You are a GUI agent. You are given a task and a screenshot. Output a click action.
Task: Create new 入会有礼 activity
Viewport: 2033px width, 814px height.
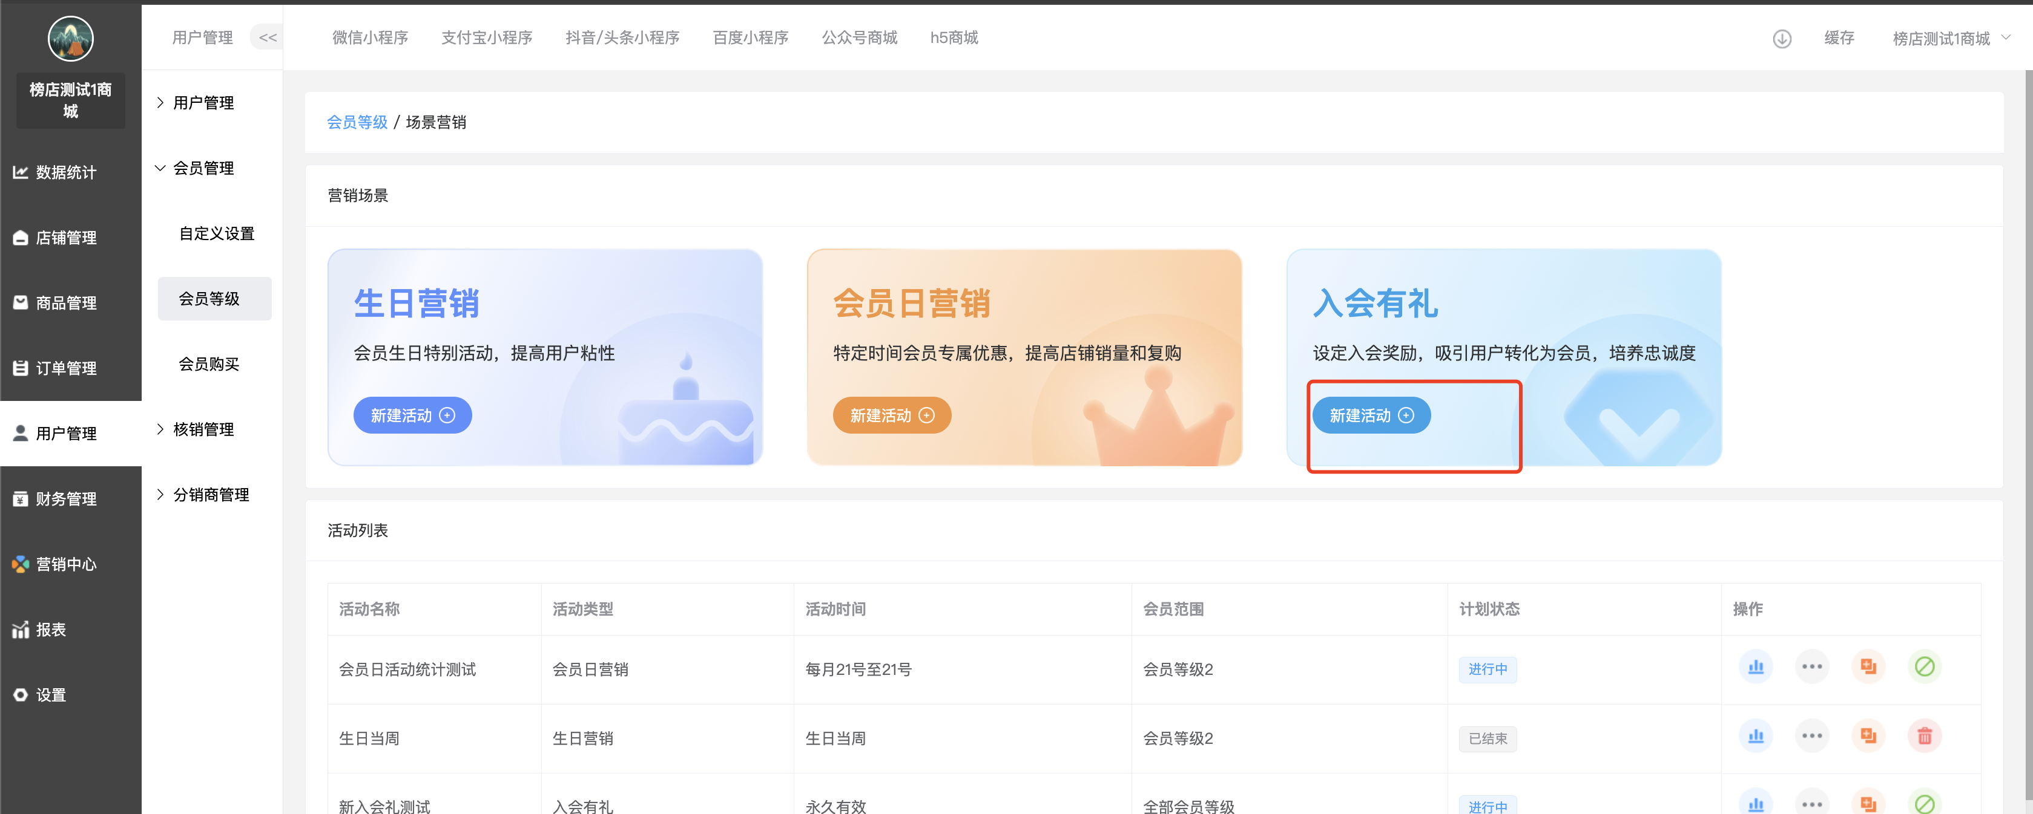[1371, 415]
